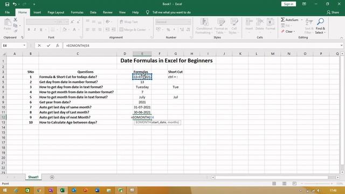Open the Name Box dropdown arrow
Viewport: 345px width, 194px height.
(24, 45)
